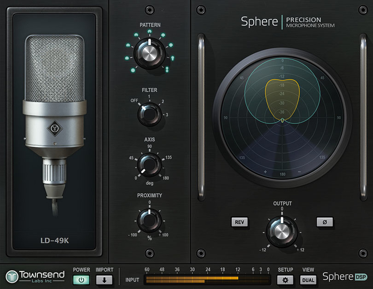This screenshot has width=373, height=289.
Task: Select the top-center cardioid pattern icon
Action: point(149,31)
